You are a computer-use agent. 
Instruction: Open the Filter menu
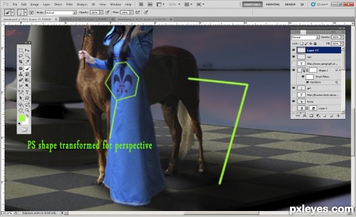point(69,4)
